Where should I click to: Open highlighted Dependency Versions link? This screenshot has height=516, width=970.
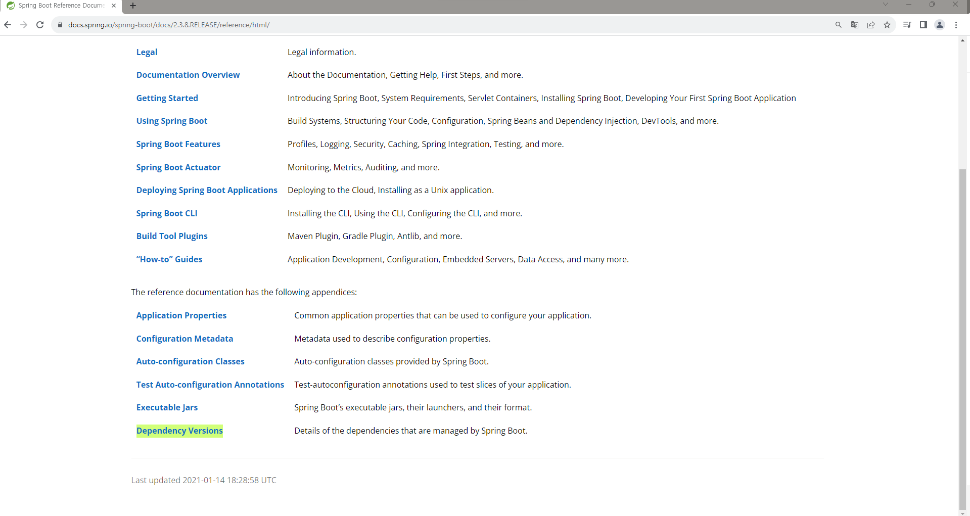pos(179,431)
